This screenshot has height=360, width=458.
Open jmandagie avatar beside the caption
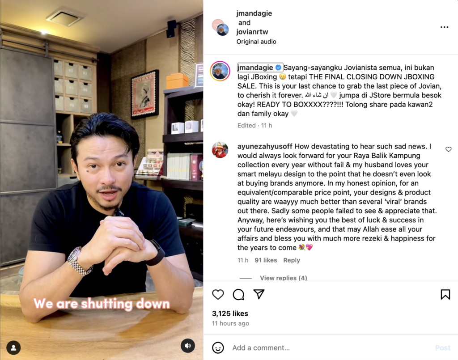[x=220, y=71]
